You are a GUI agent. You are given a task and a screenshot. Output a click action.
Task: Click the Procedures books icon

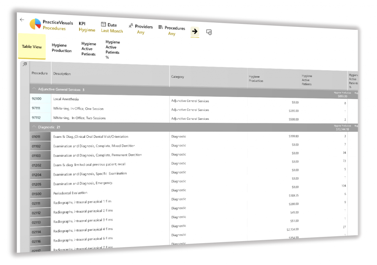point(161,27)
